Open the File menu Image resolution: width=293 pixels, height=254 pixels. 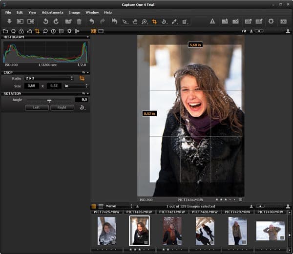(x=8, y=13)
